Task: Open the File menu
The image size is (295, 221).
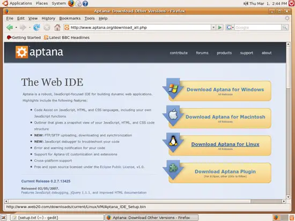Action: coord(10,18)
